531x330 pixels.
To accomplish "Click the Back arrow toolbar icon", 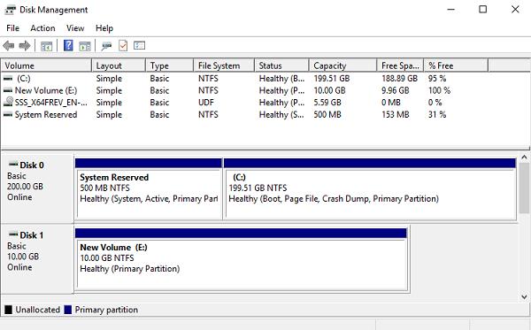I will click(9, 46).
